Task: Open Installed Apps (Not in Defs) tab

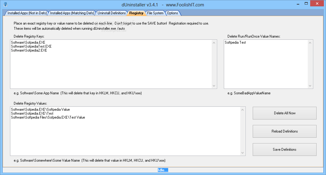Action: click(27, 13)
